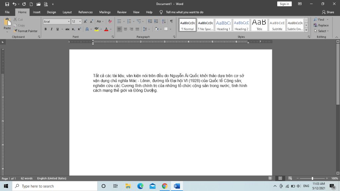Click the tab selector at the ruler corner

(x=3, y=42)
